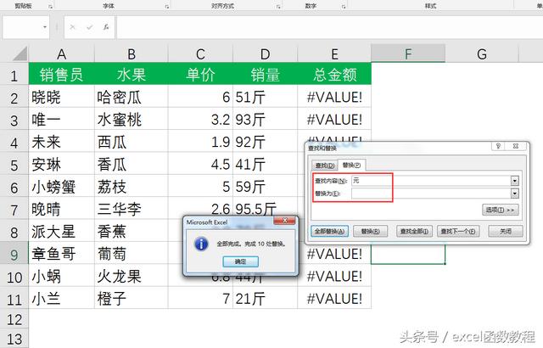Select the cell containing 21斤
Viewport: 543px width, 348px height.
pos(266,299)
